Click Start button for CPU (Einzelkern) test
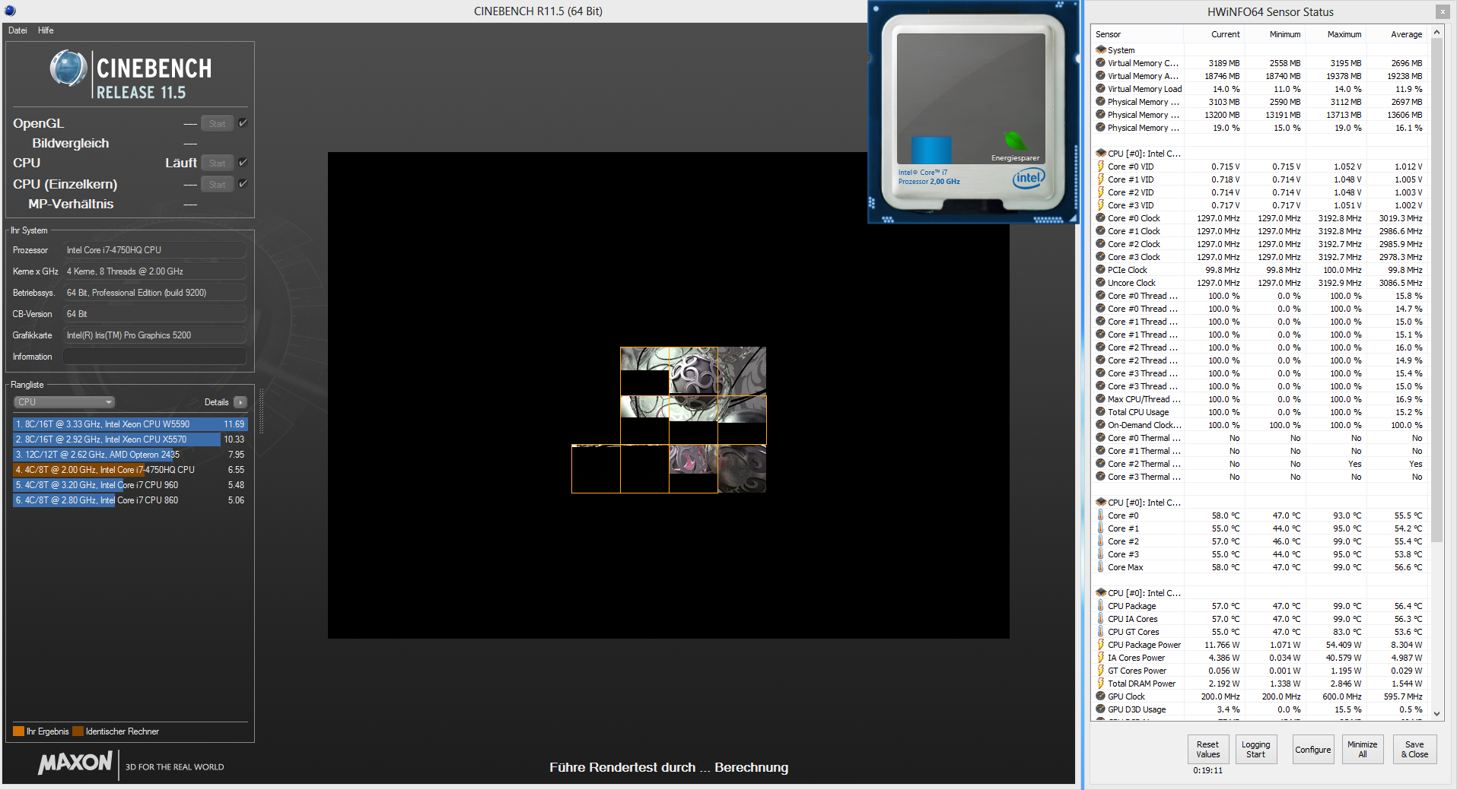Screen dimensions: 1457x790 (218, 184)
